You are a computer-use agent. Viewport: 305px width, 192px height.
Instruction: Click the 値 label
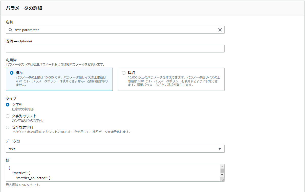8,160
